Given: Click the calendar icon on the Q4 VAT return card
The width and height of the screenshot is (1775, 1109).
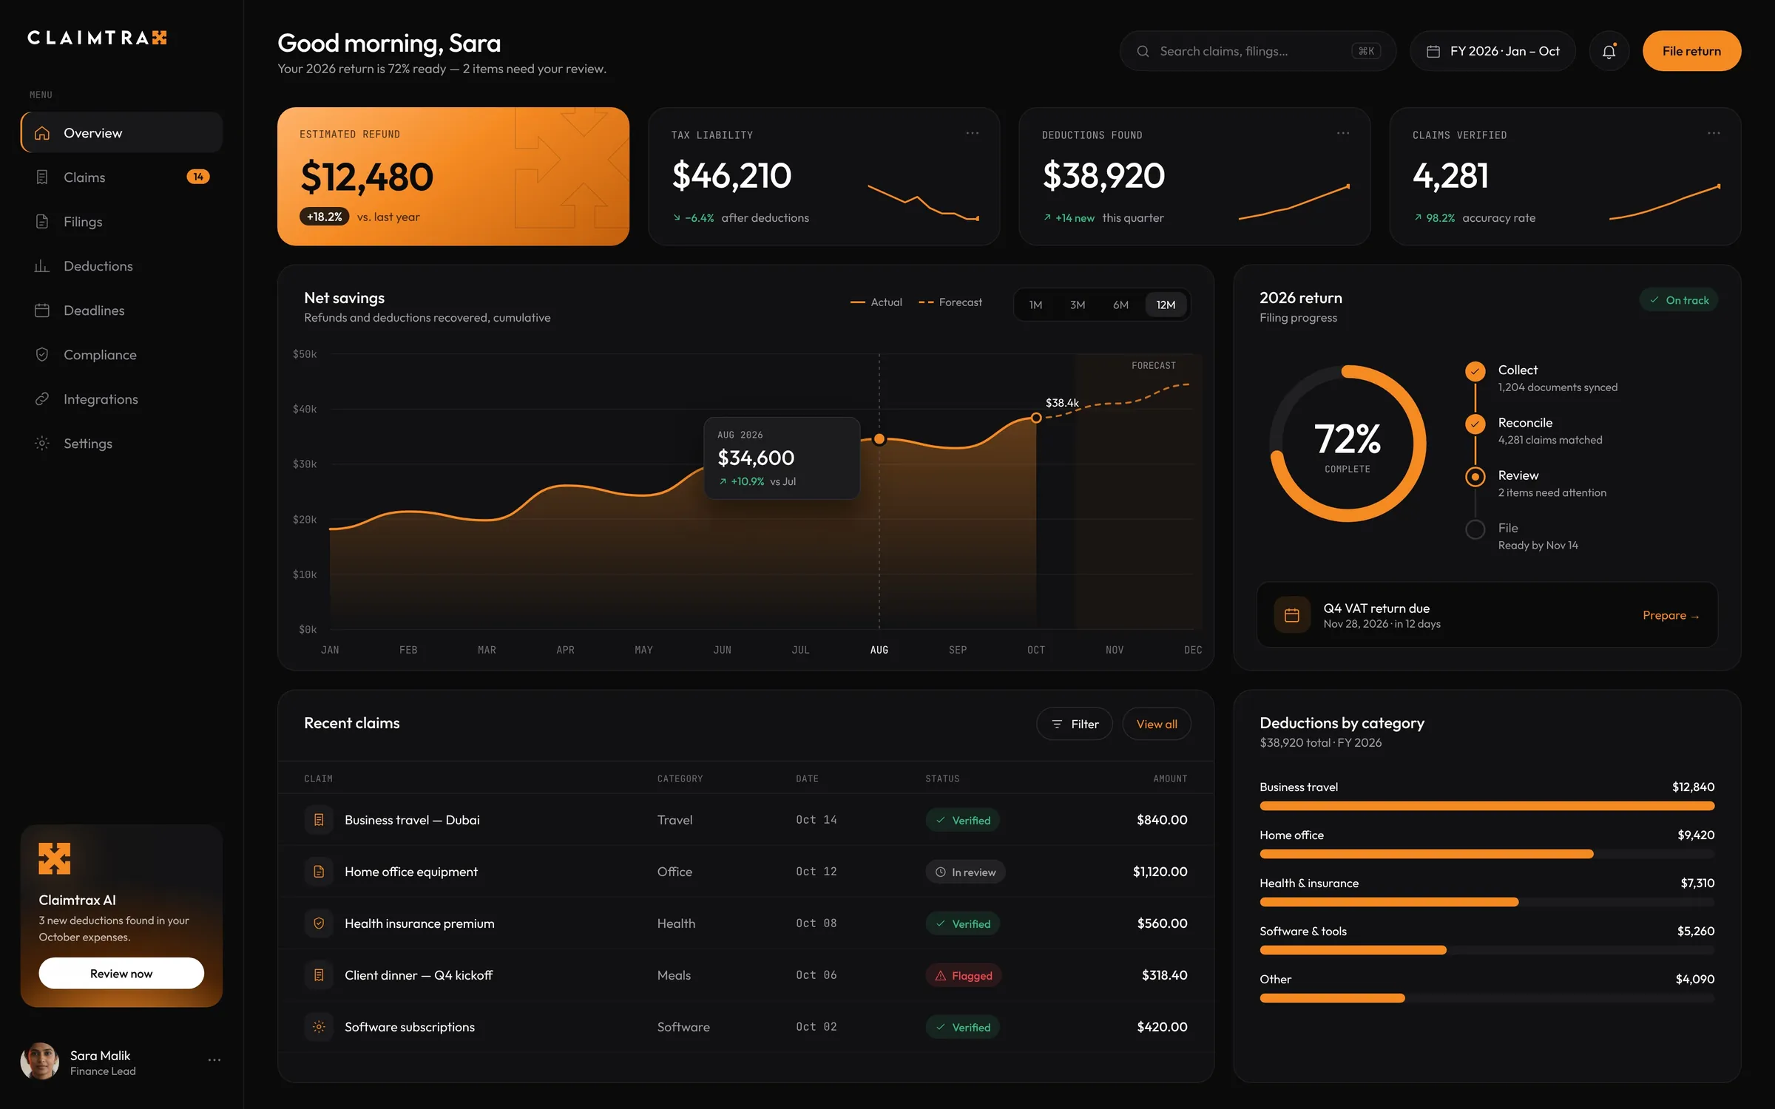Looking at the screenshot, I should coord(1291,615).
